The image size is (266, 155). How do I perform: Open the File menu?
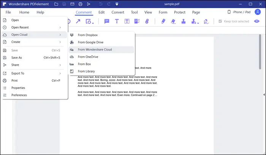pyautogui.click(x=8, y=12)
